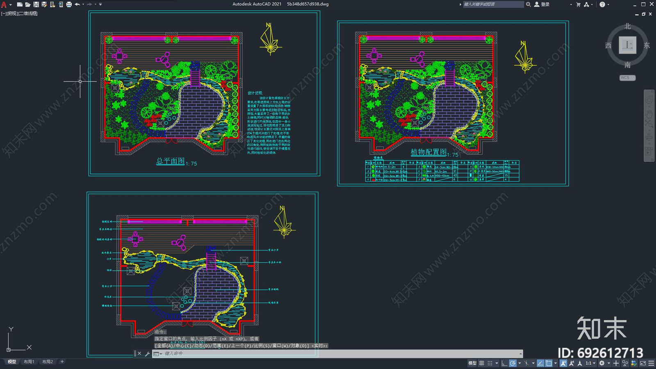Expand the Help question mark dropdown arrow
The height and width of the screenshot is (369, 656).
(608, 5)
